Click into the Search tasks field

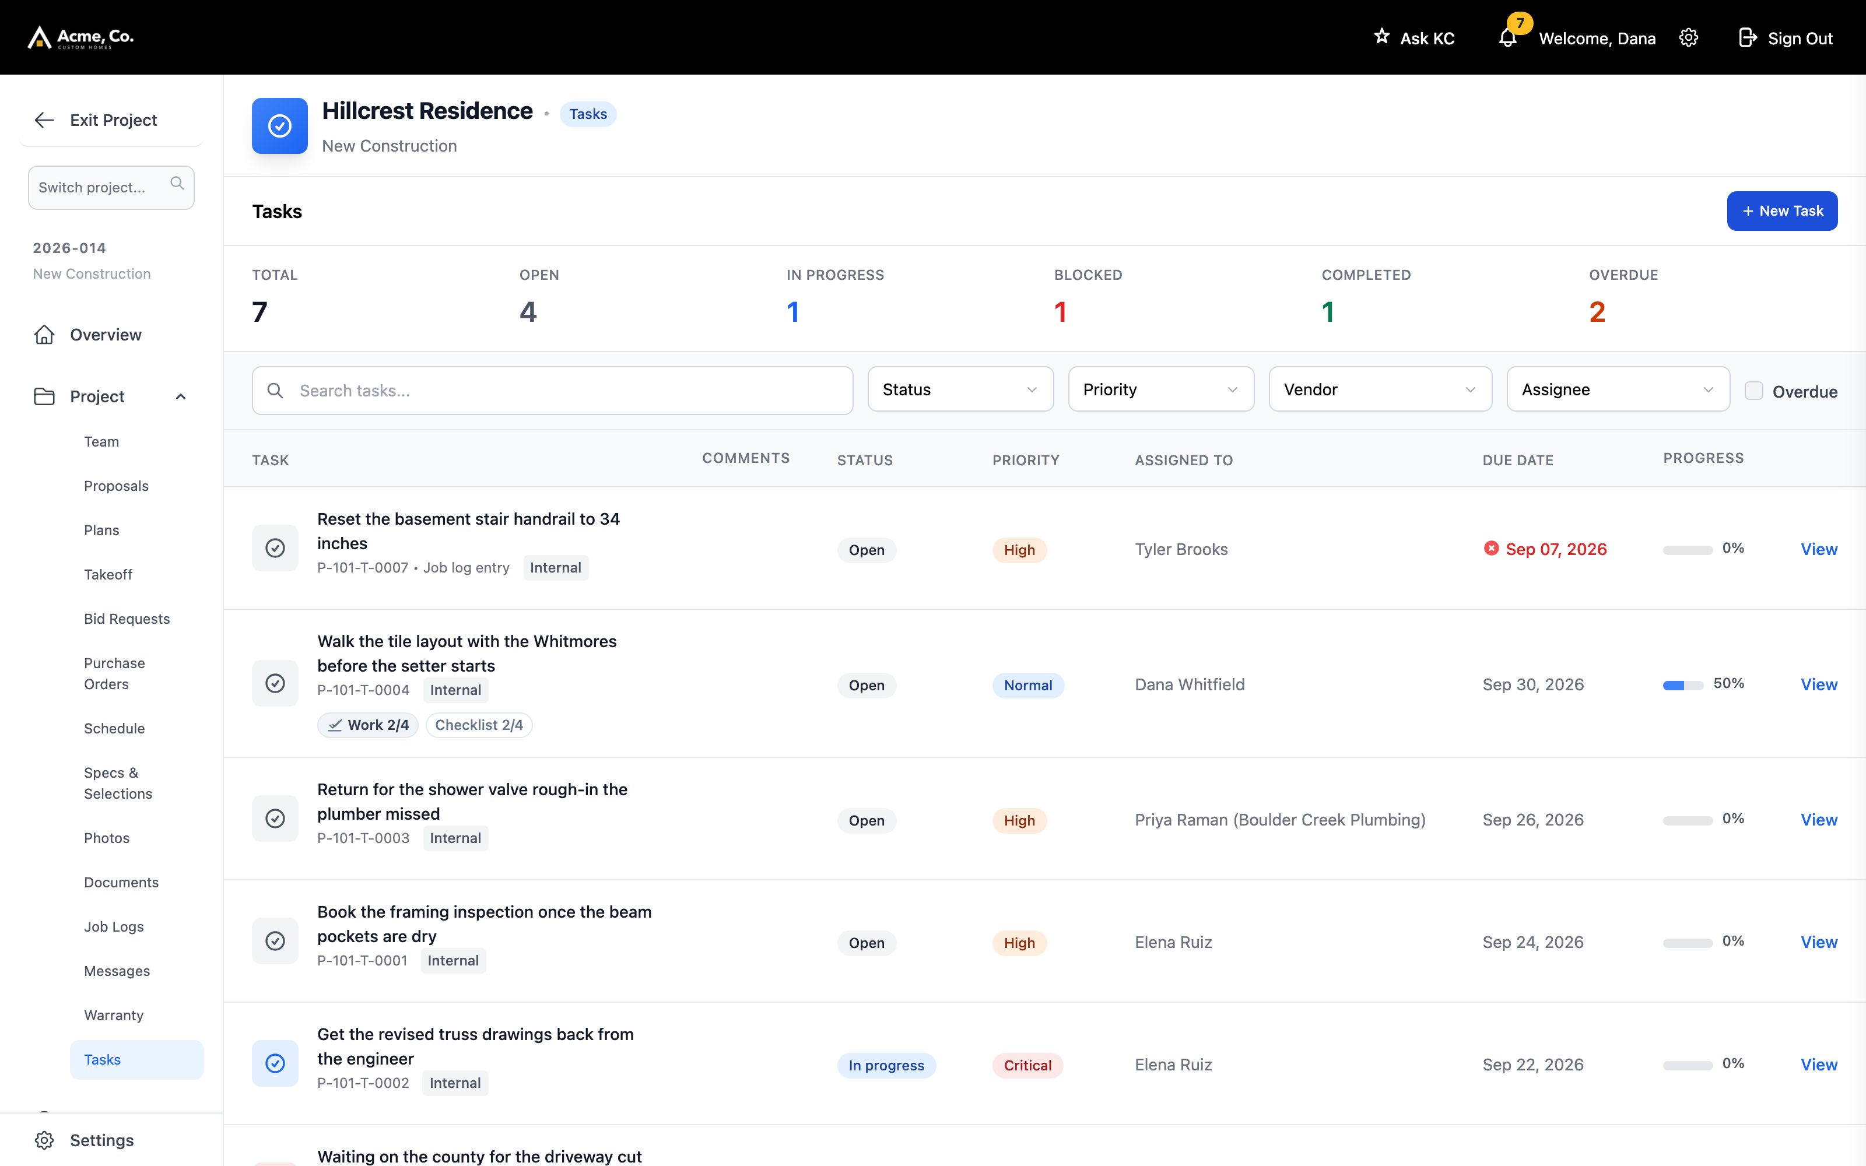tap(552, 391)
